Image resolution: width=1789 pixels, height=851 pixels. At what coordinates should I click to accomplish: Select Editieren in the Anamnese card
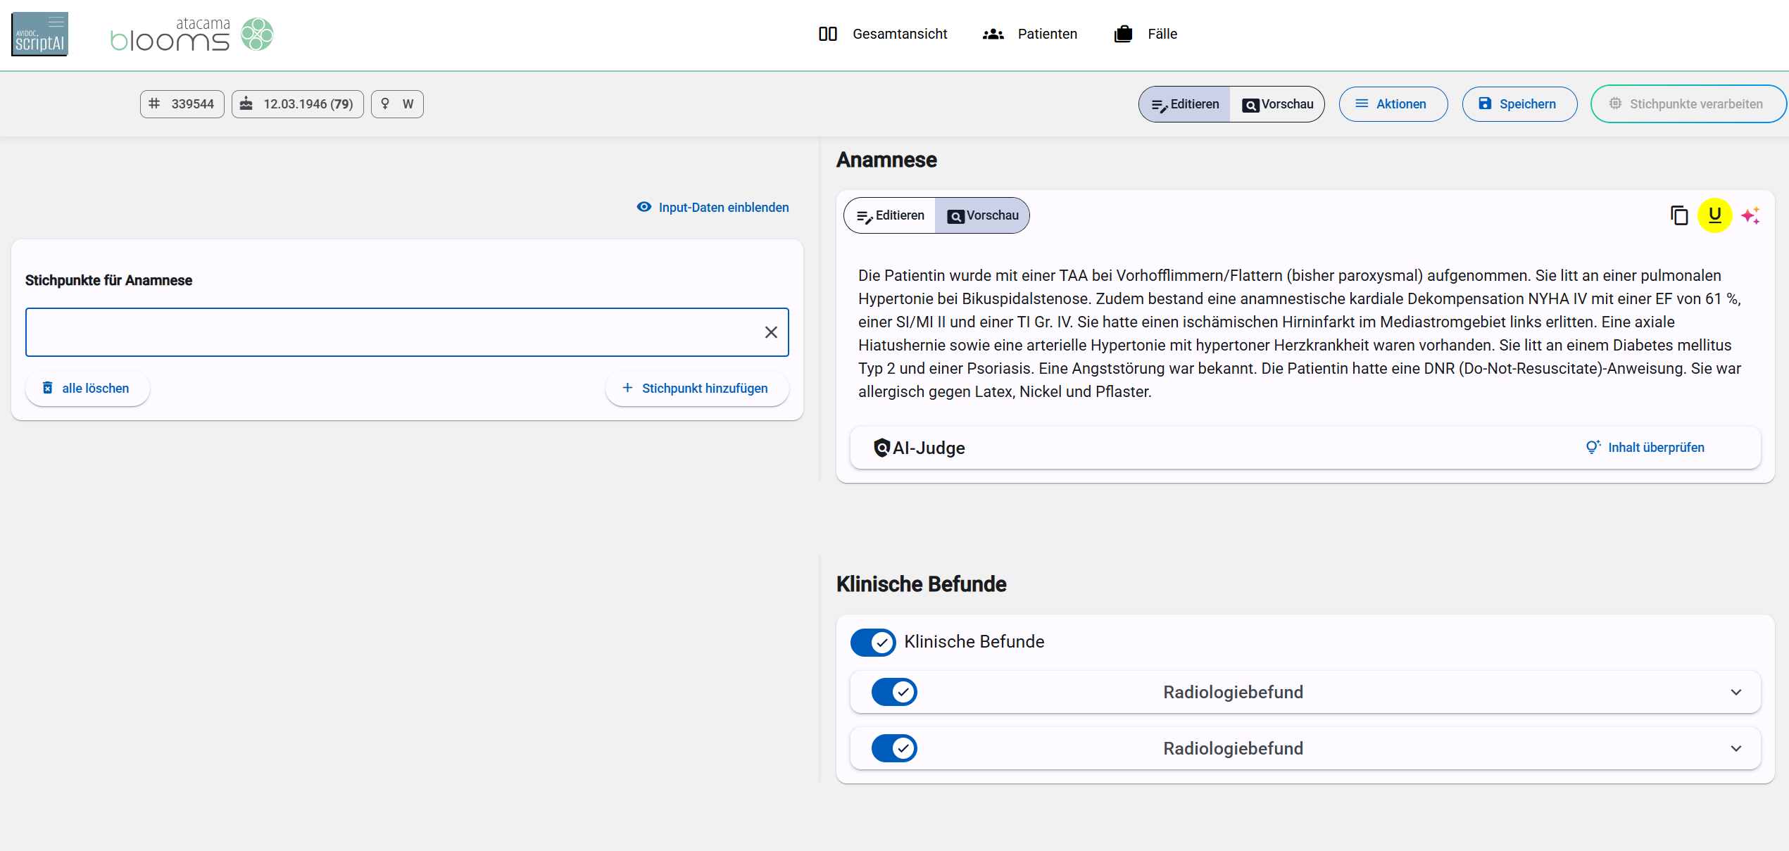[890, 215]
